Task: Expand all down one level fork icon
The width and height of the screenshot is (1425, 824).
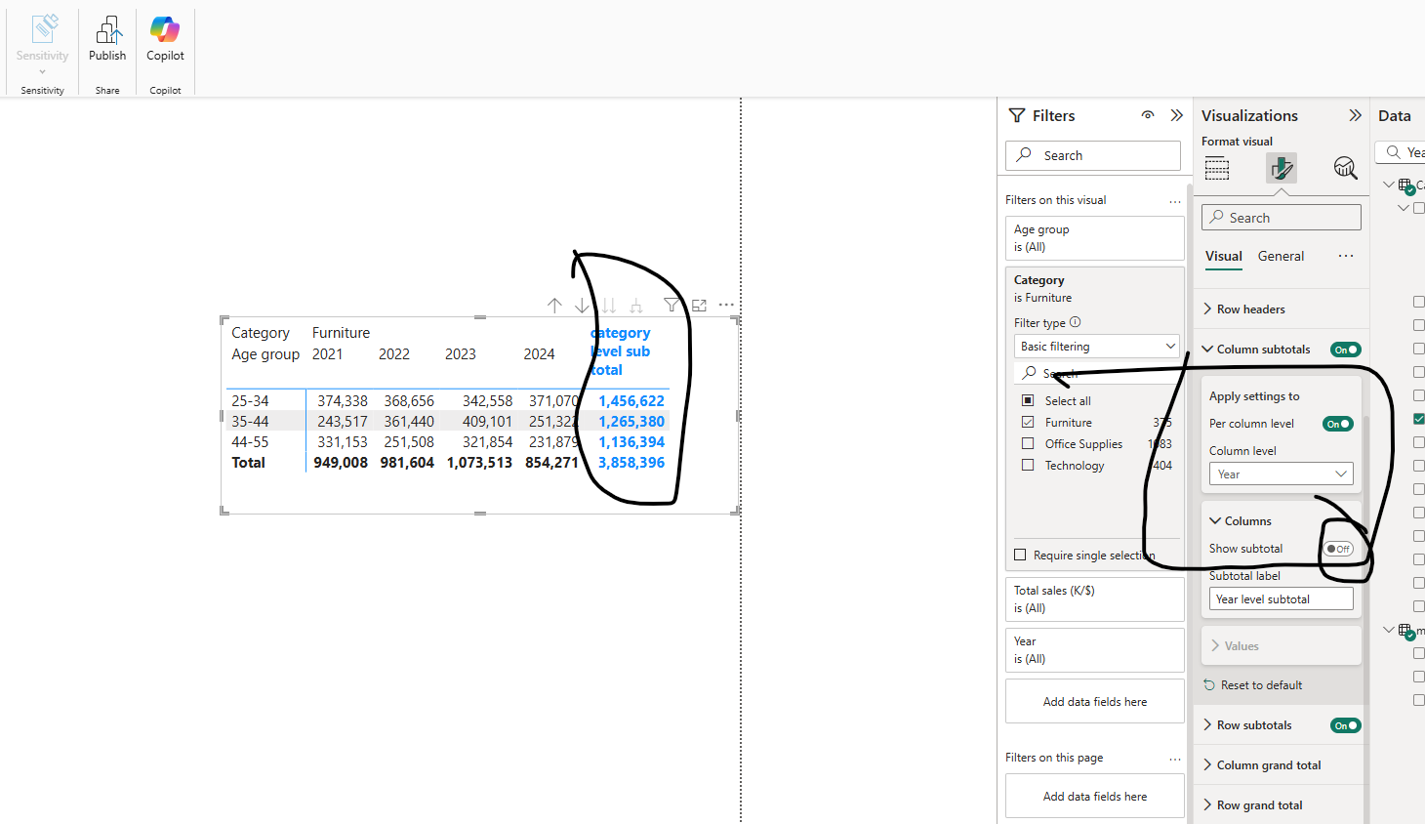Action: click(636, 306)
